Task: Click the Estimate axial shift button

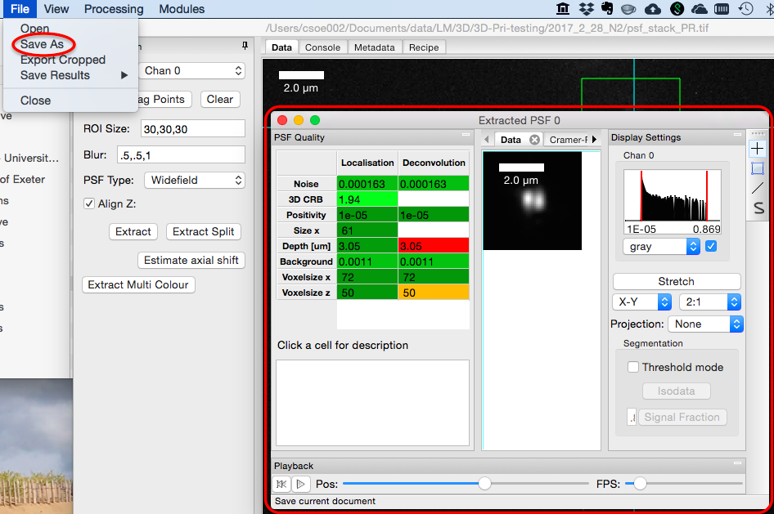Action: pyautogui.click(x=191, y=261)
